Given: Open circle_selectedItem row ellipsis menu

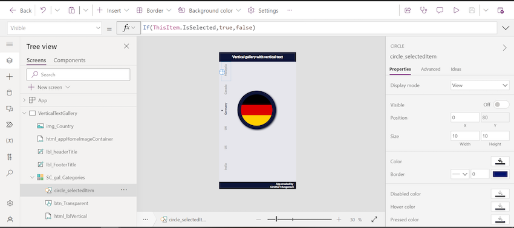Looking at the screenshot, I should (x=123, y=190).
